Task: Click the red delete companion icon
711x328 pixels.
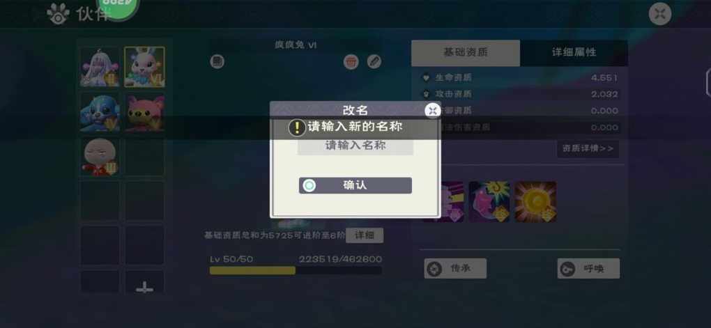Action: click(351, 61)
